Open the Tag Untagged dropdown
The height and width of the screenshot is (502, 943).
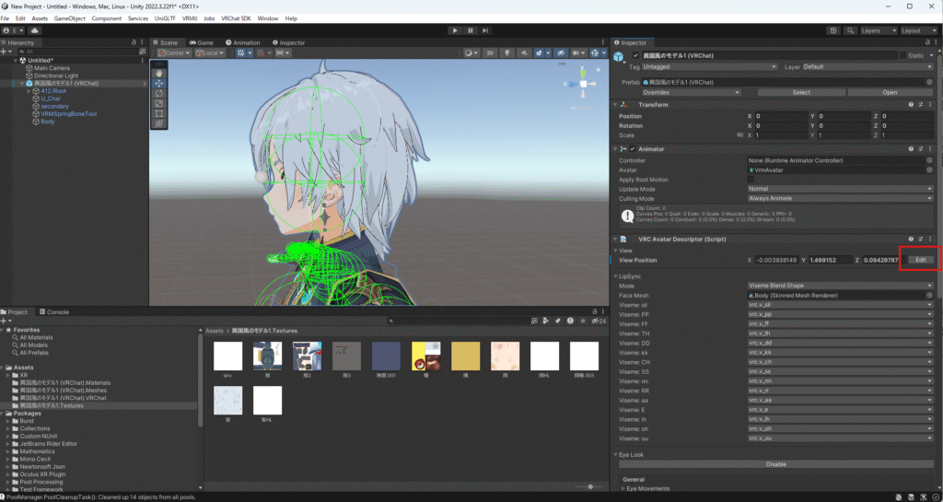point(709,66)
